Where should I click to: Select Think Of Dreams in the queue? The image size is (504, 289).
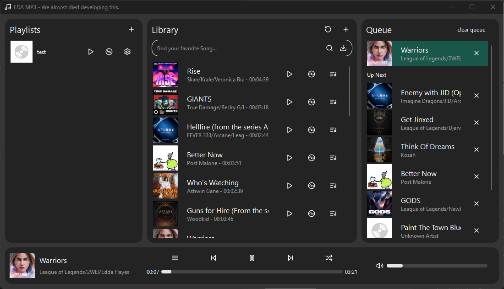427,150
